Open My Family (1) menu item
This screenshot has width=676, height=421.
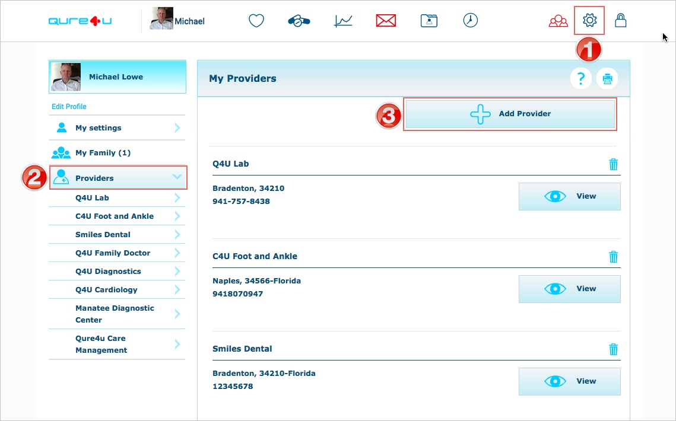[x=117, y=152]
